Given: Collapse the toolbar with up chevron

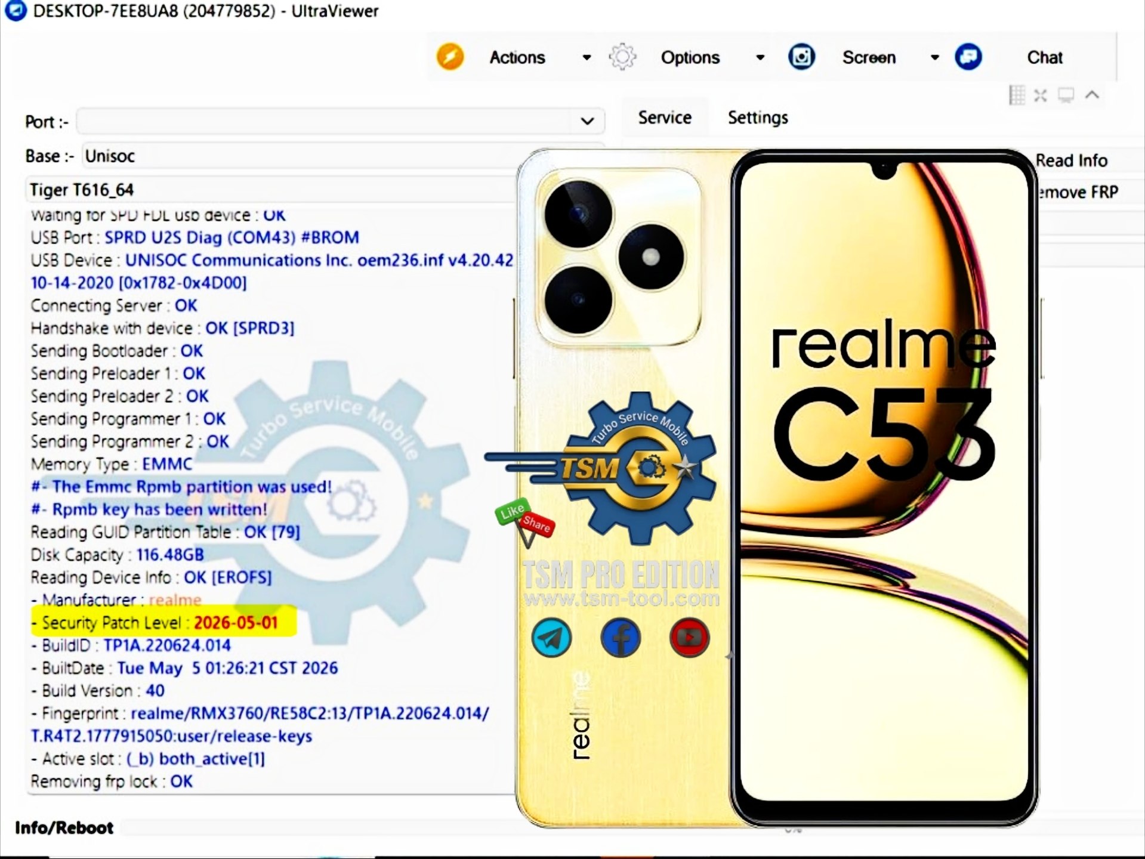Looking at the screenshot, I should click(1092, 94).
